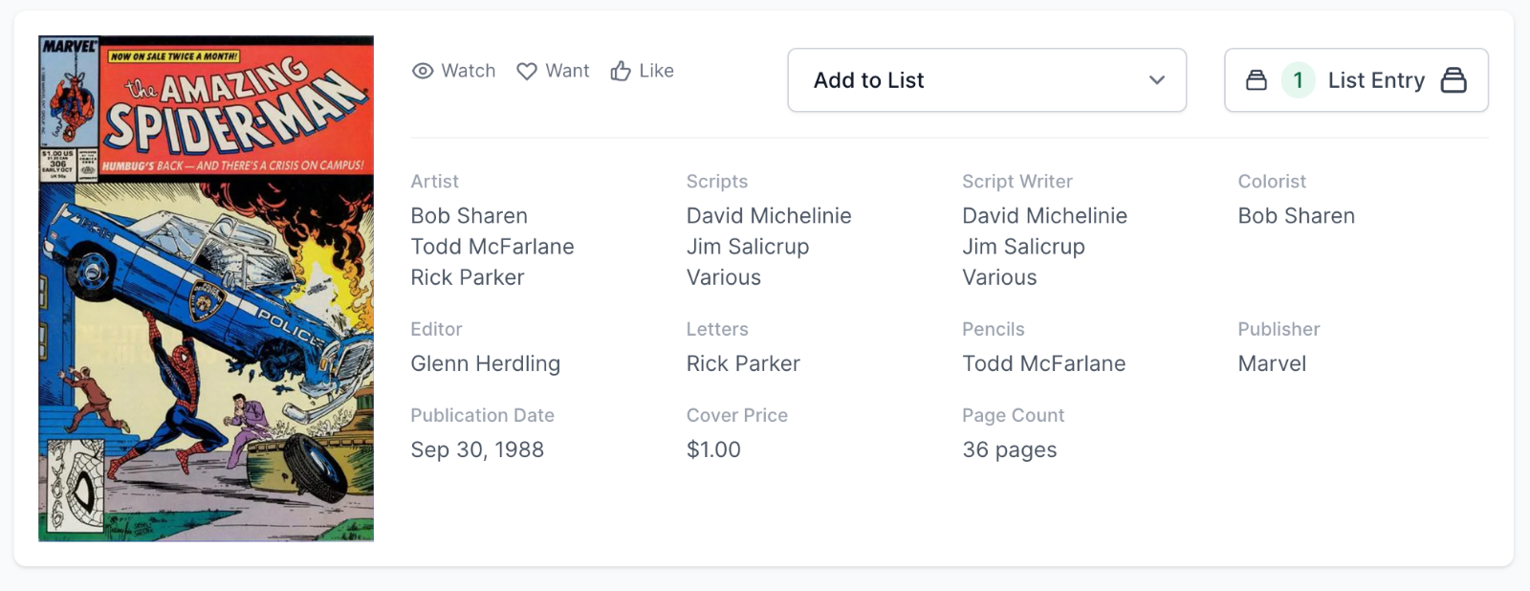Toggle the Like label
Screen dimensions: 1530x591
(x=656, y=71)
